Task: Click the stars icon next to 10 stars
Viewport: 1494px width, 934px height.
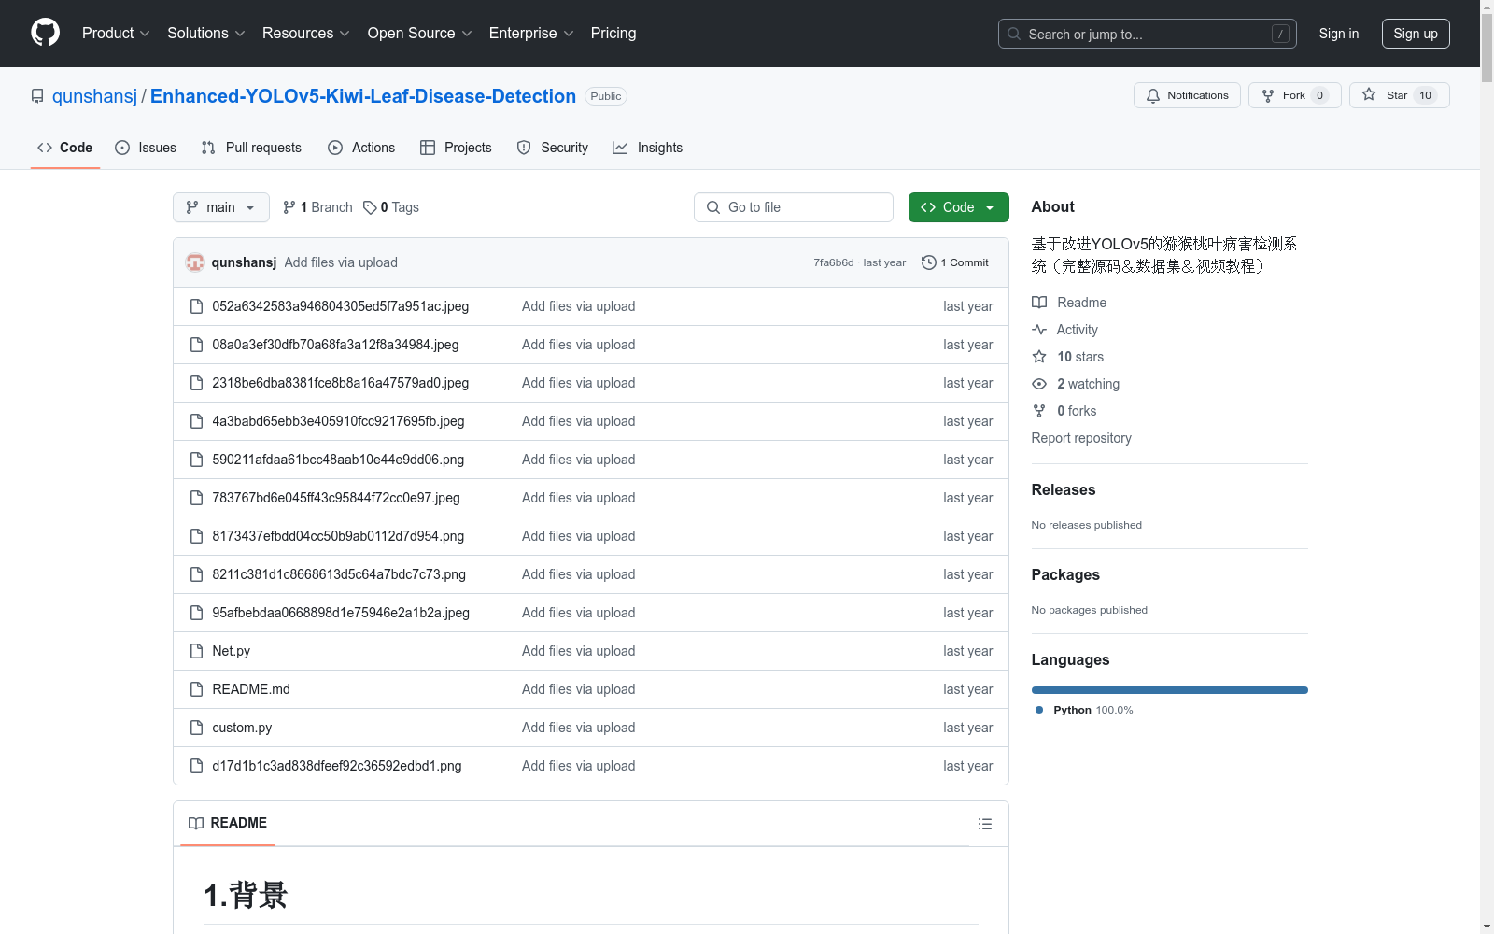Action: tap(1039, 357)
